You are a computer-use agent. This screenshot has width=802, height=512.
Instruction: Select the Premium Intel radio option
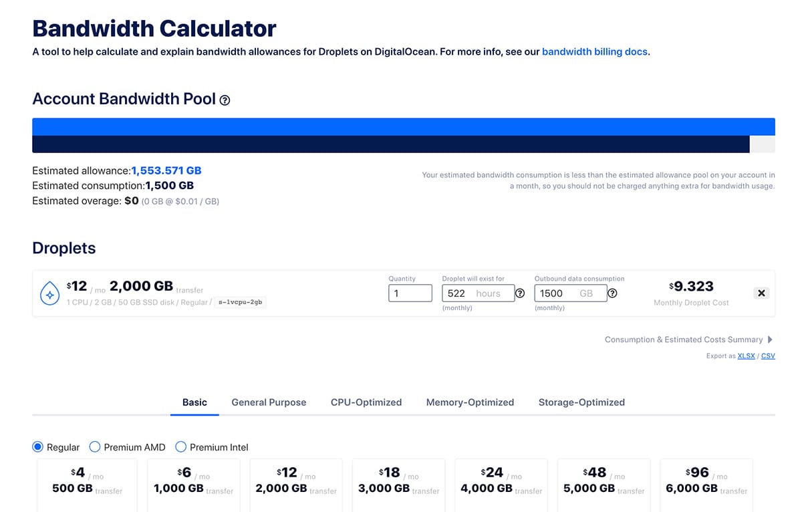point(180,446)
